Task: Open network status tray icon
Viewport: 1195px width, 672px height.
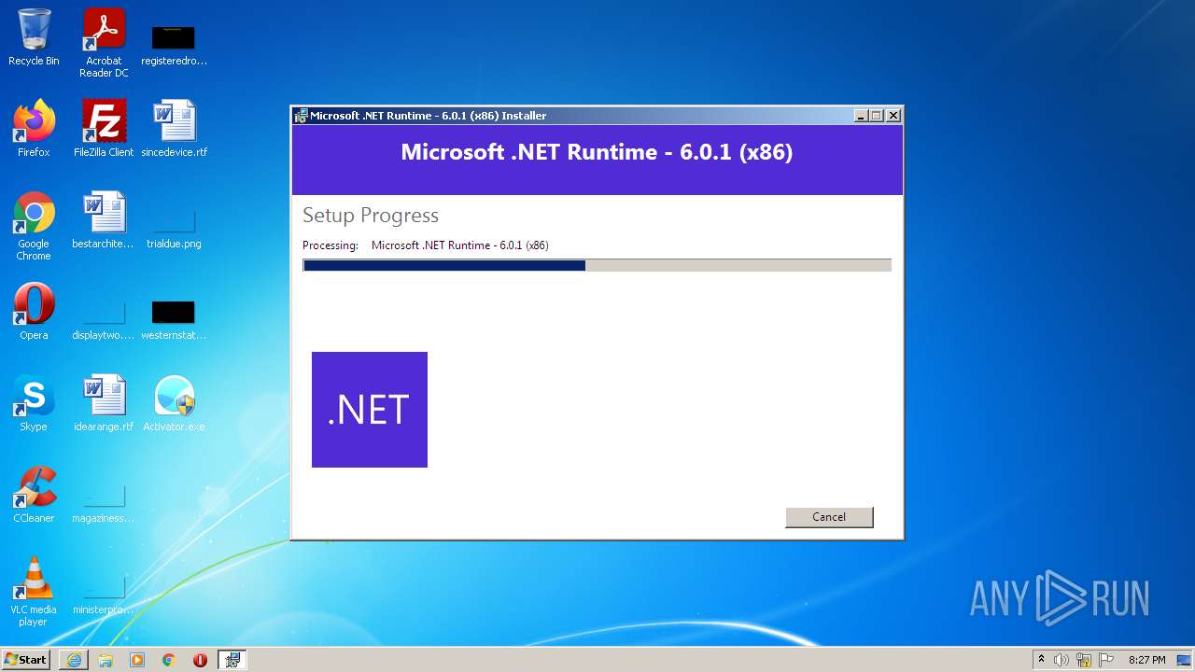Action: click(1084, 660)
